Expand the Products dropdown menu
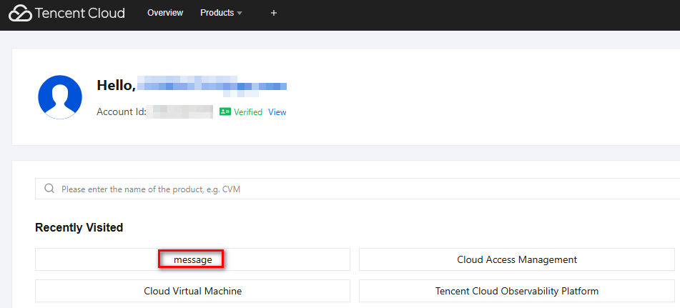 pos(221,13)
